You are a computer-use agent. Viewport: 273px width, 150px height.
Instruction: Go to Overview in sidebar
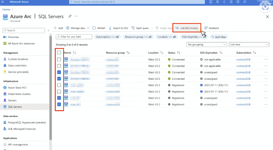tap(13, 37)
